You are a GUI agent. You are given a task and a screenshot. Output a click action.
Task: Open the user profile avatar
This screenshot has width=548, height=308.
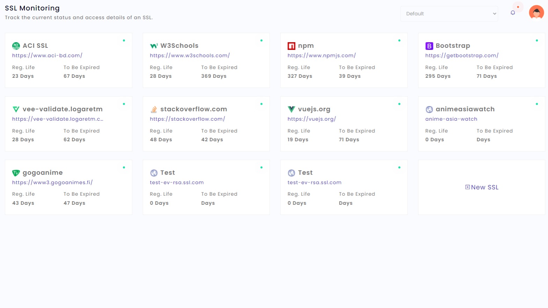point(536,12)
